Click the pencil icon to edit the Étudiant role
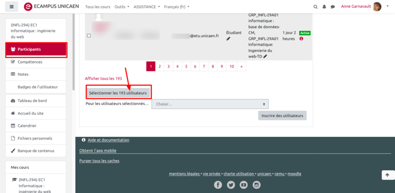This screenshot has height=193, width=395. 228,39
